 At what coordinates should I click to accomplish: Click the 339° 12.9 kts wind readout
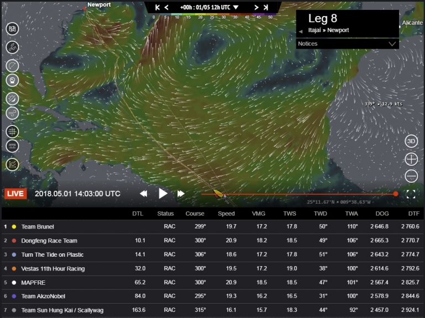pyautogui.click(x=383, y=104)
